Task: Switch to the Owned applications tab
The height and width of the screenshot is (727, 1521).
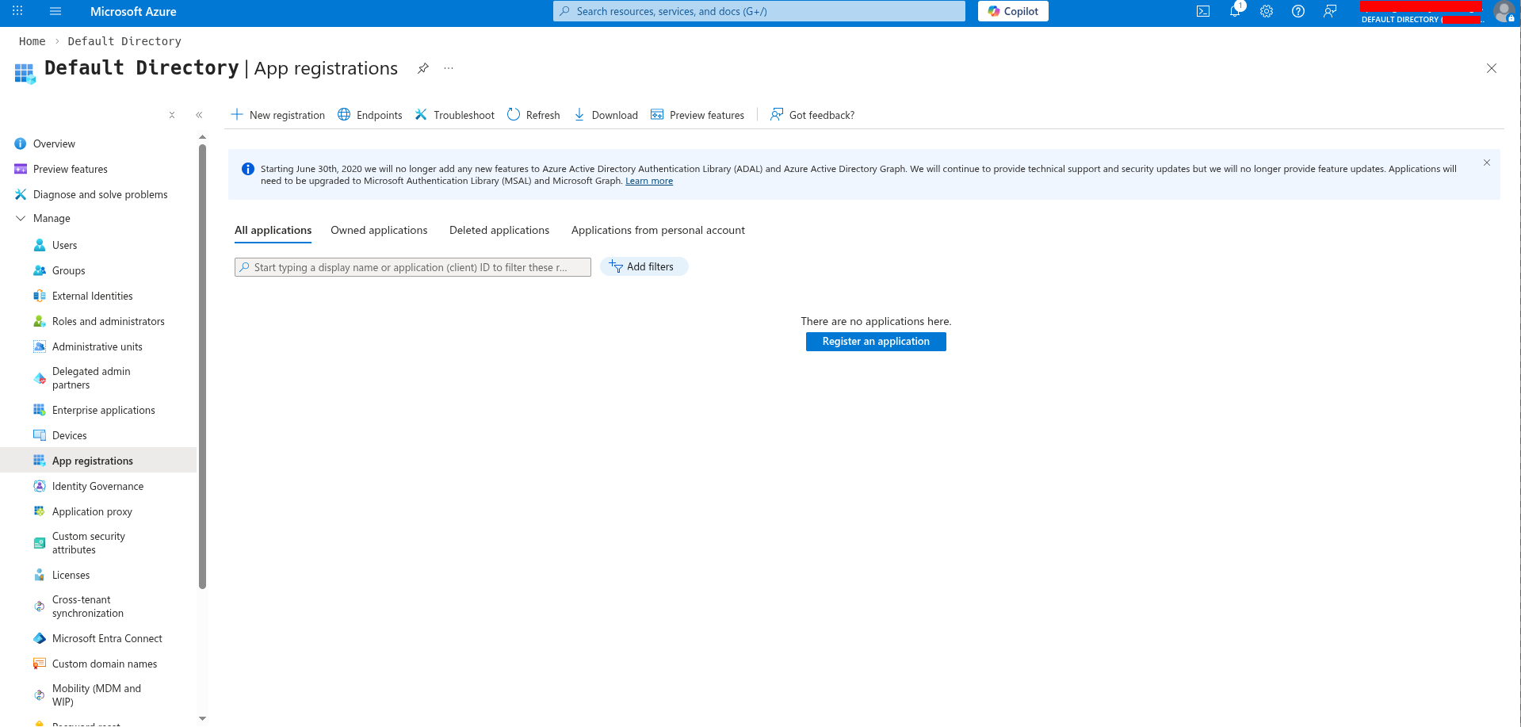Action: (x=379, y=230)
